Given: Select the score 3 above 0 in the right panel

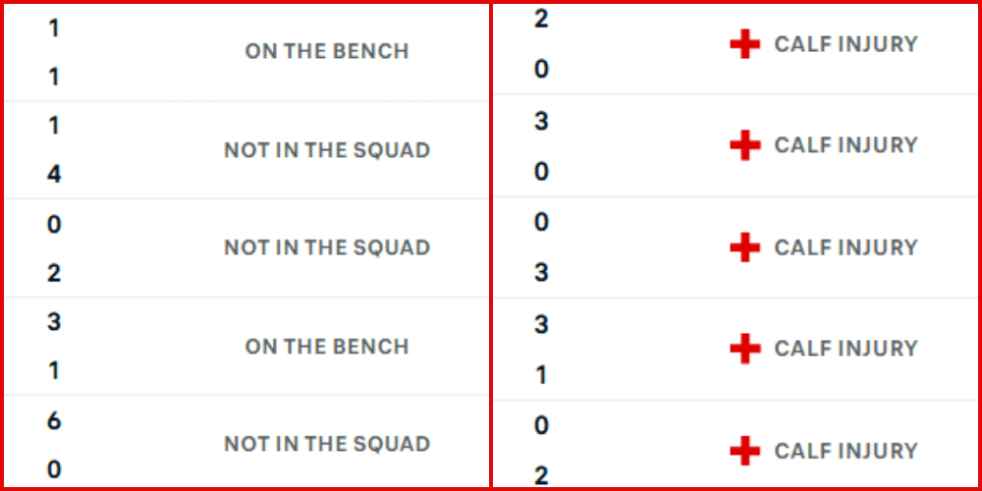Looking at the screenshot, I should 541,122.
